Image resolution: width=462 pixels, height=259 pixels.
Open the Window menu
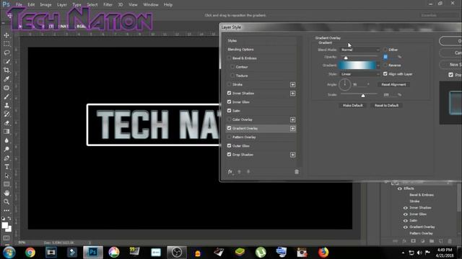point(151,5)
